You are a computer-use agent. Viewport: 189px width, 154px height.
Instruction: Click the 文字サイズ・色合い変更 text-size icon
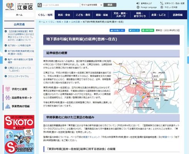[162, 3]
